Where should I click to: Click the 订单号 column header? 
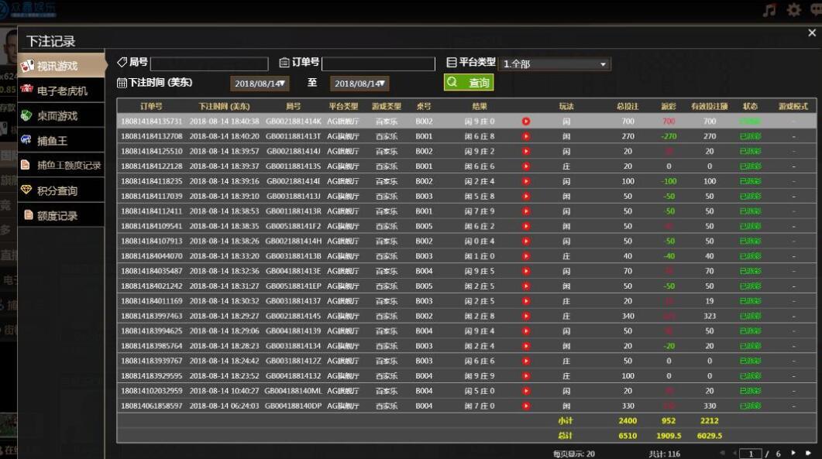click(151, 106)
